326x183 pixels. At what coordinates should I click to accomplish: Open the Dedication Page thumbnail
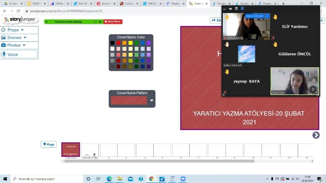pos(90,150)
